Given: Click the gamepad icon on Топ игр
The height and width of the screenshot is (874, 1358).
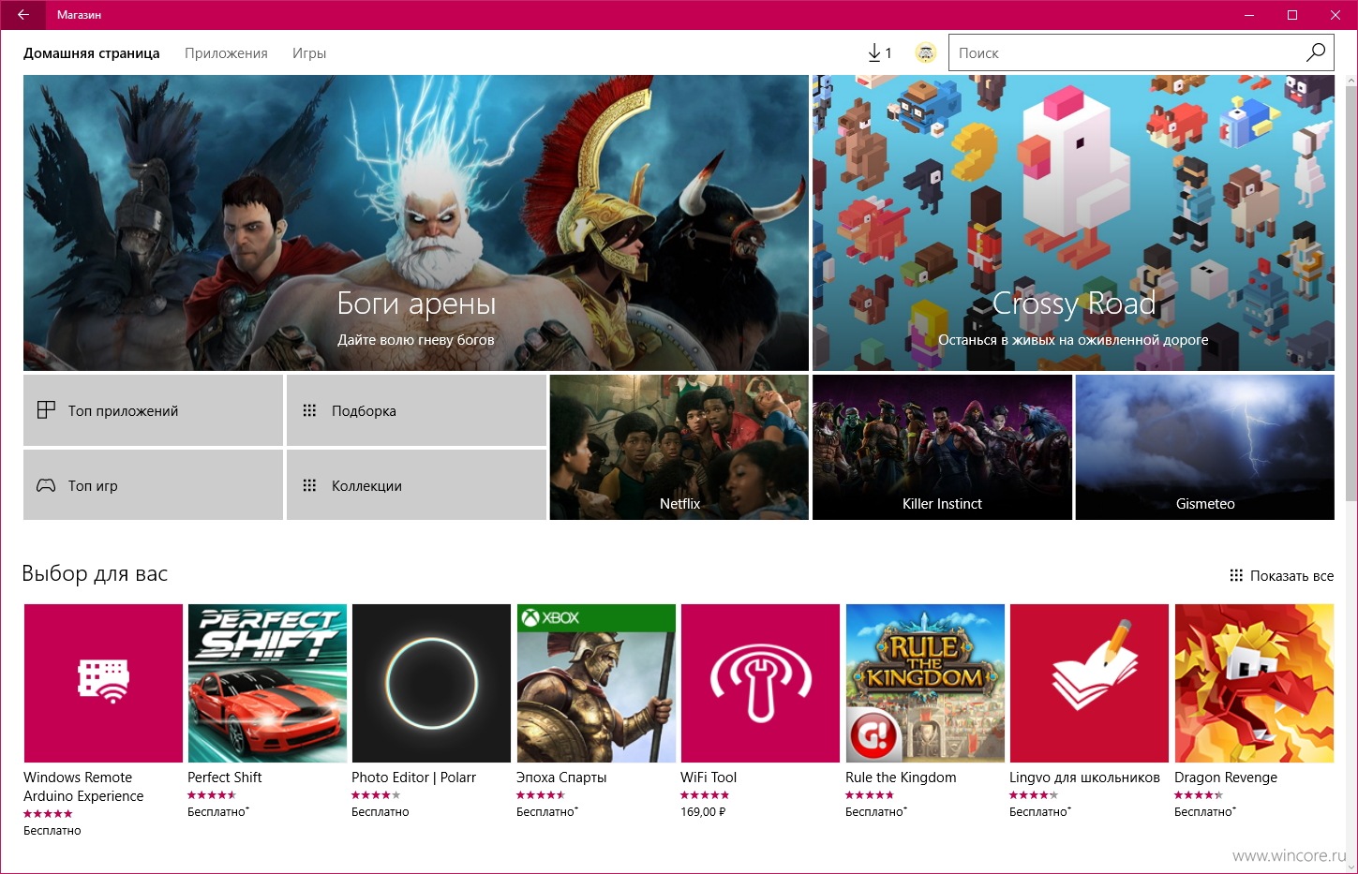Looking at the screenshot, I should [x=46, y=485].
